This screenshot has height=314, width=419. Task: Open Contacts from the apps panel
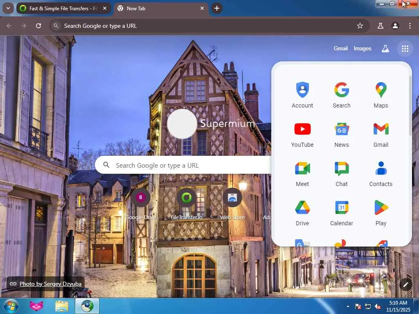point(381,173)
